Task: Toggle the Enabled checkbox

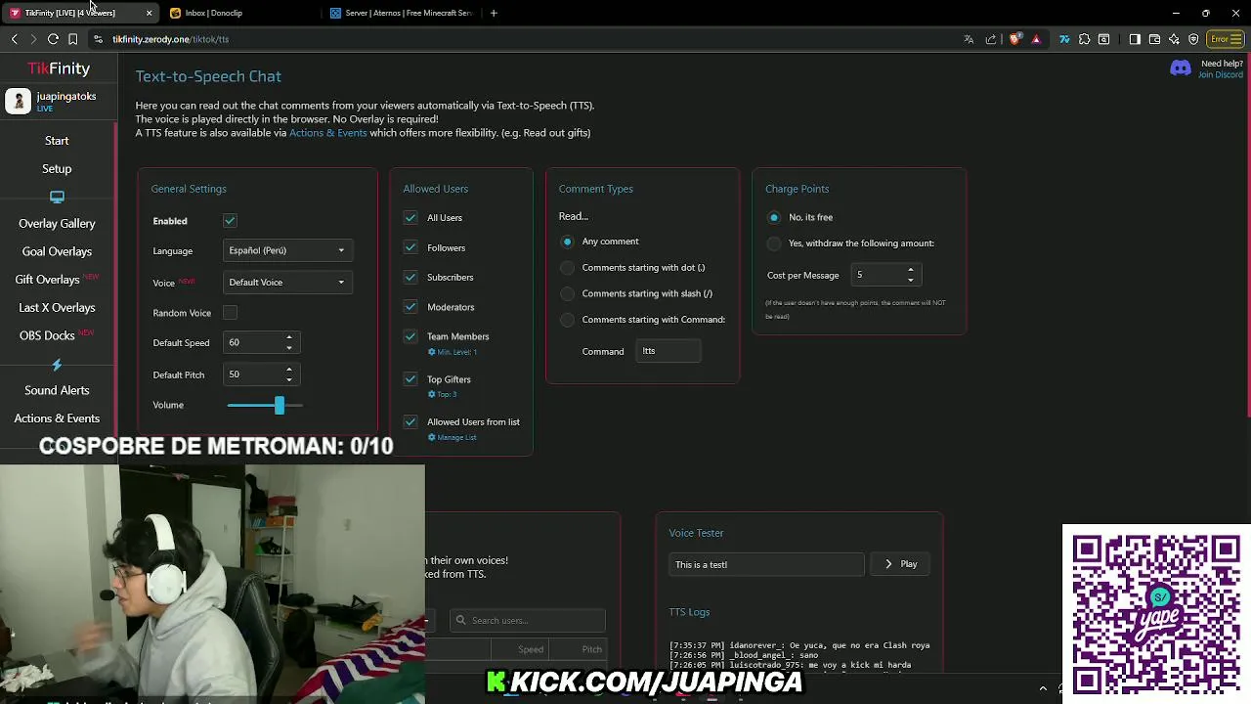Action: pos(230,221)
